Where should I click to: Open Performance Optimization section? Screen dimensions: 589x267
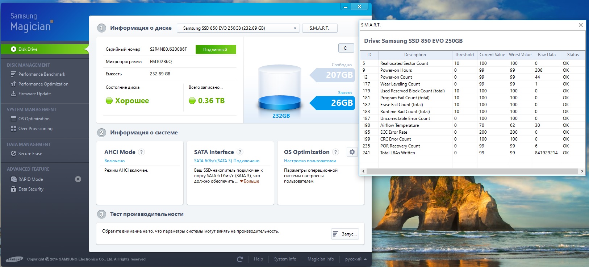43,84
